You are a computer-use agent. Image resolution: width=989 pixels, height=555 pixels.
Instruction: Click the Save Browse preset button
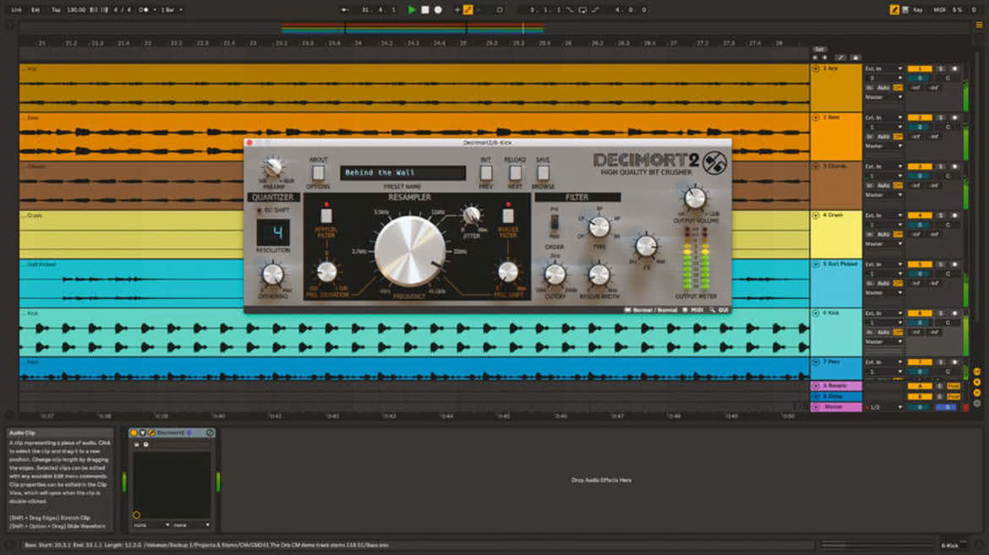point(543,172)
